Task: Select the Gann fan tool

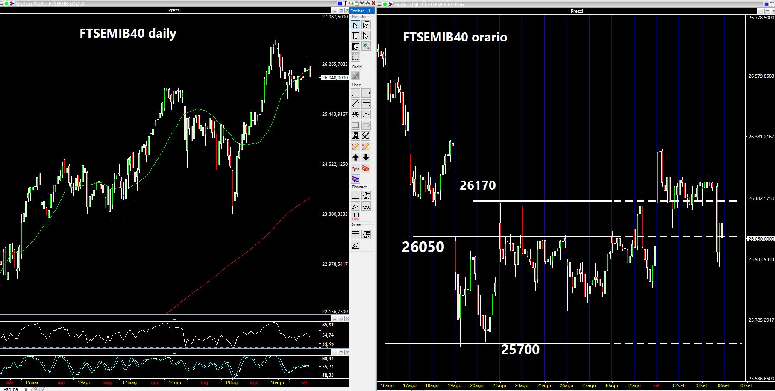Action: click(x=355, y=245)
